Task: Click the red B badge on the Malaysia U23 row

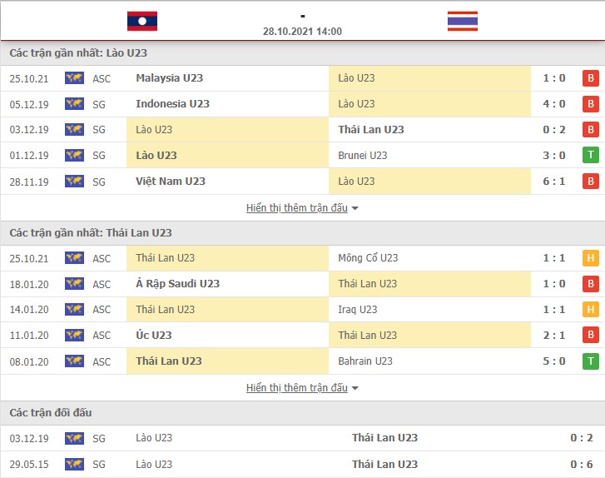Action: click(x=590, y=78)
